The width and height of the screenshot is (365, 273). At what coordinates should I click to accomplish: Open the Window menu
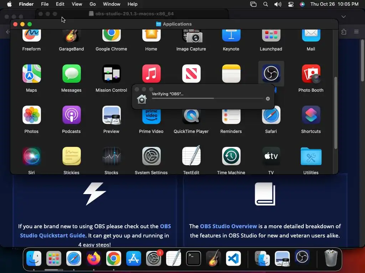point(112,4)
